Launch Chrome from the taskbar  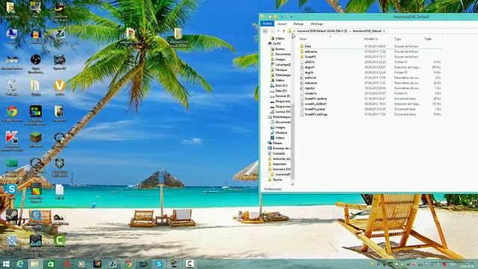[128, 264]
